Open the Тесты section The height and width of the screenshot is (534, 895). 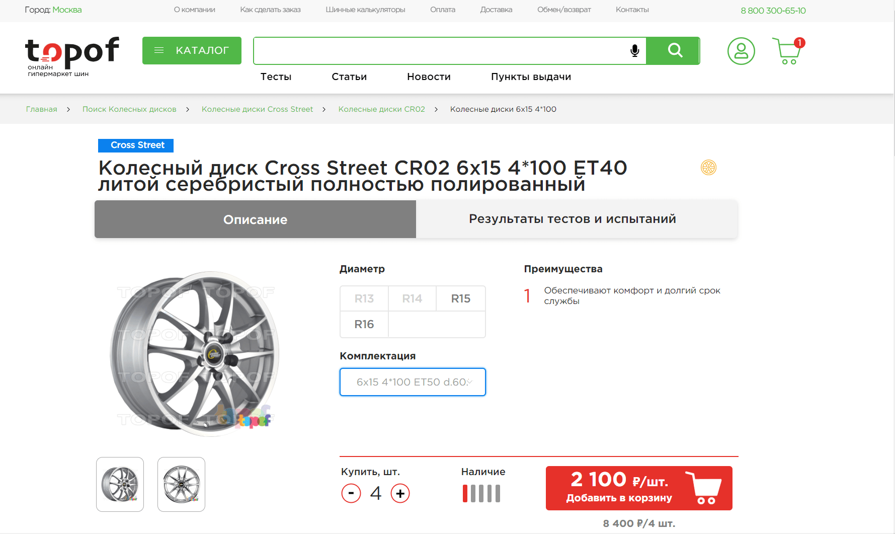[x=276, y=77]
